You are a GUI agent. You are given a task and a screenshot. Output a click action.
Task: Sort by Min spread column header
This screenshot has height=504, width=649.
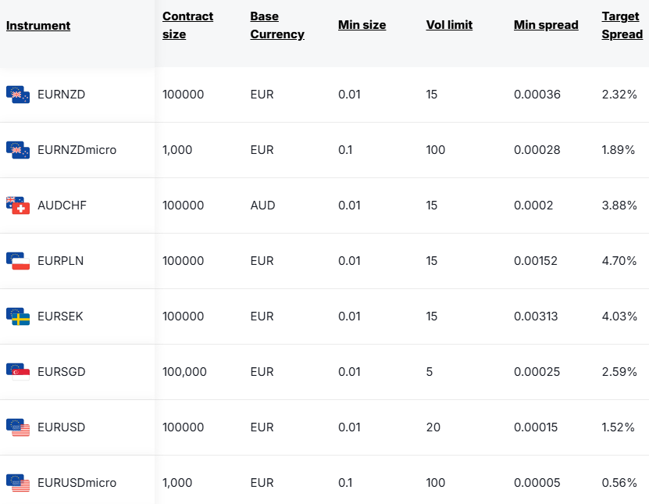coord(546,25)
